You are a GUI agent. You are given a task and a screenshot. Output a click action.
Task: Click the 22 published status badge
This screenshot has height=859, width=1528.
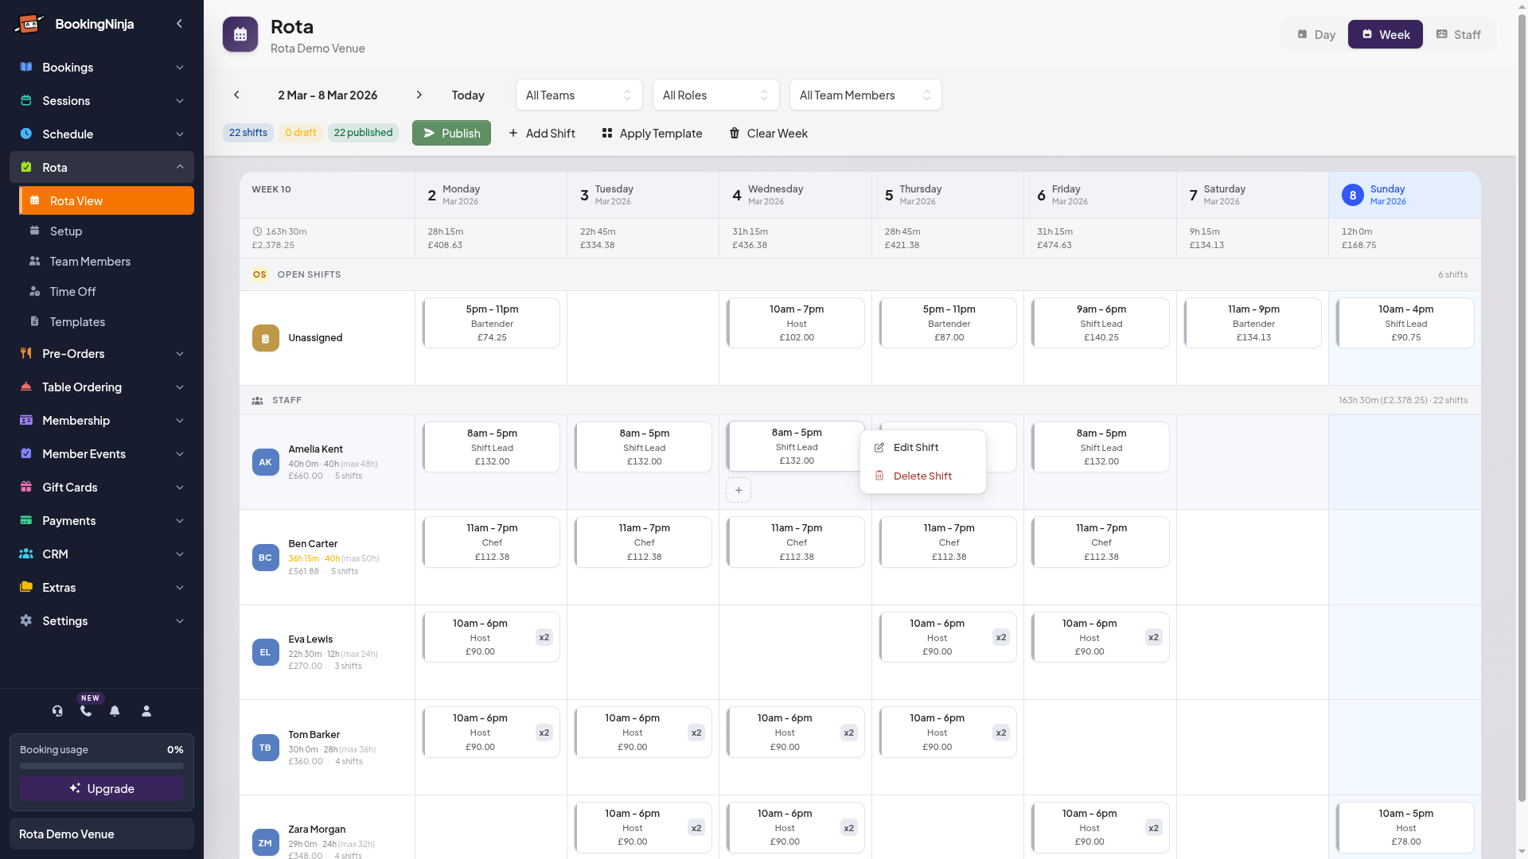363,133
